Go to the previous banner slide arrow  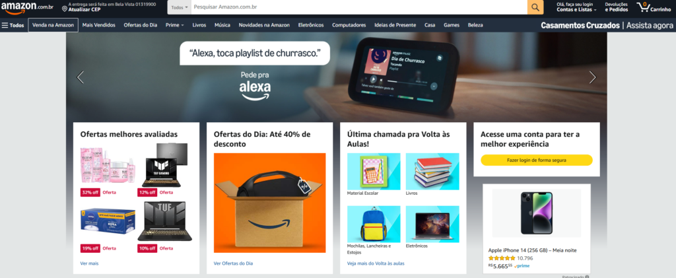(80, 77)
